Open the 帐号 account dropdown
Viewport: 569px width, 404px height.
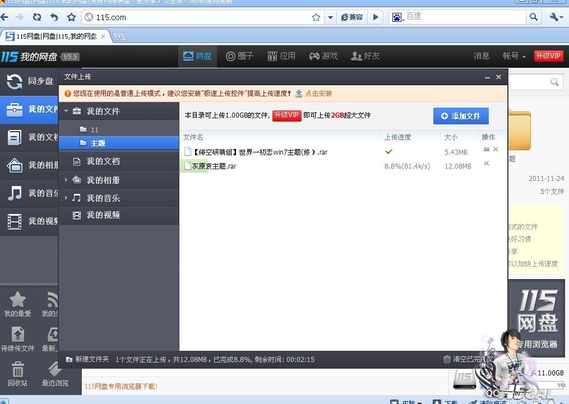514,56
